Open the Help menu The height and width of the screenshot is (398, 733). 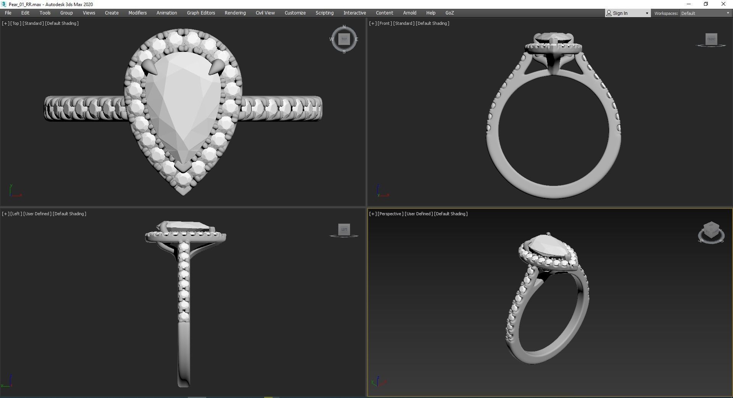pos(431,13)
